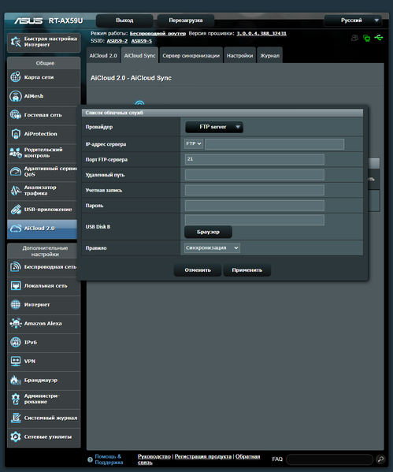
Task: Open the Русский language dropdown
Action: coord(353,20)
